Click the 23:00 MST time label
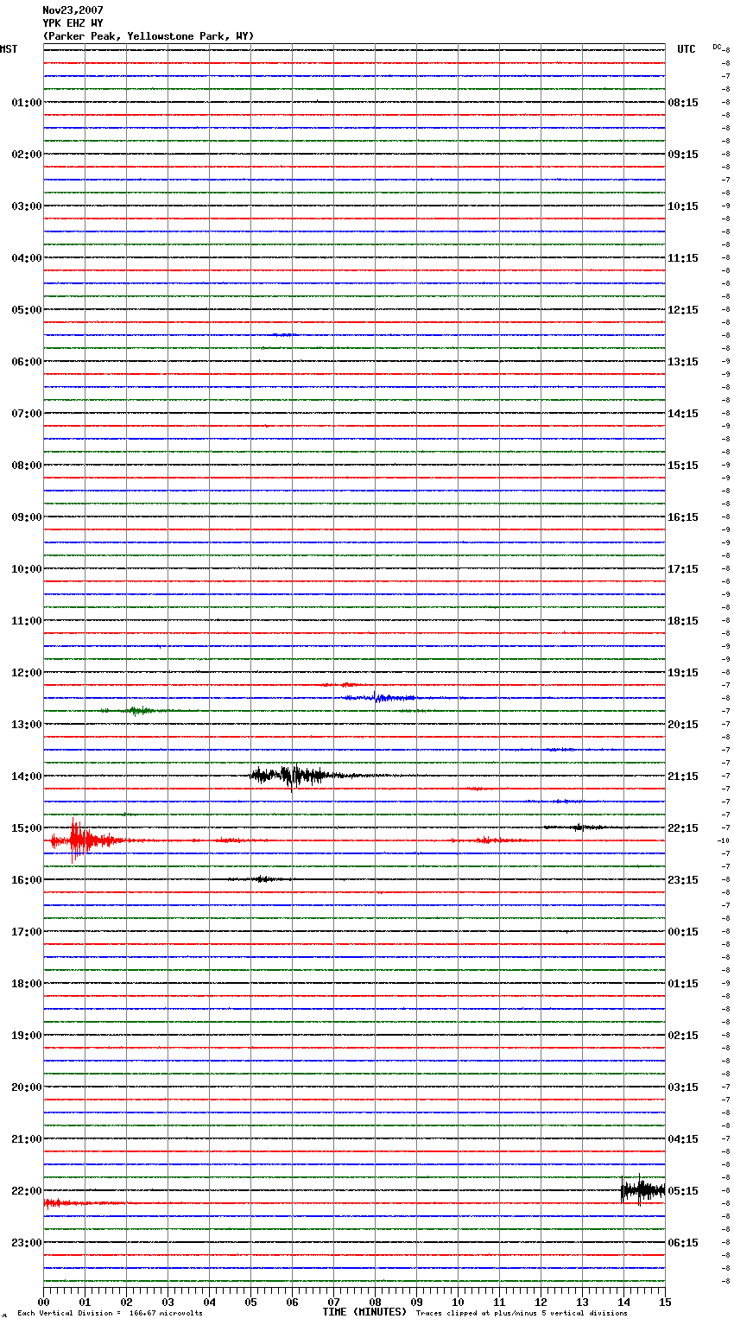Screen dimensions: 734x1325 click(27, 1243)
